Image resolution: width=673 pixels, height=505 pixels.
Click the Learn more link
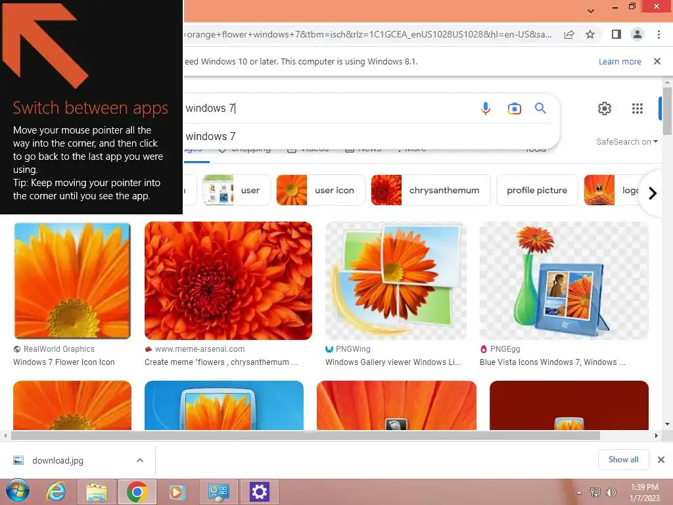[x=620, y=61]
